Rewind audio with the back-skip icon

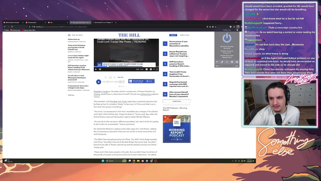point(106,77)
